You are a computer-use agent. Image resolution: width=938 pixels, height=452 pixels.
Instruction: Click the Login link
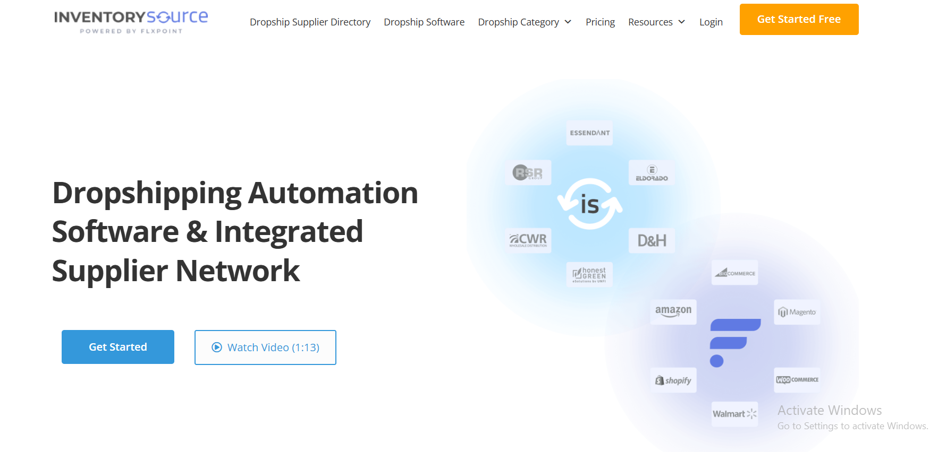711,22
